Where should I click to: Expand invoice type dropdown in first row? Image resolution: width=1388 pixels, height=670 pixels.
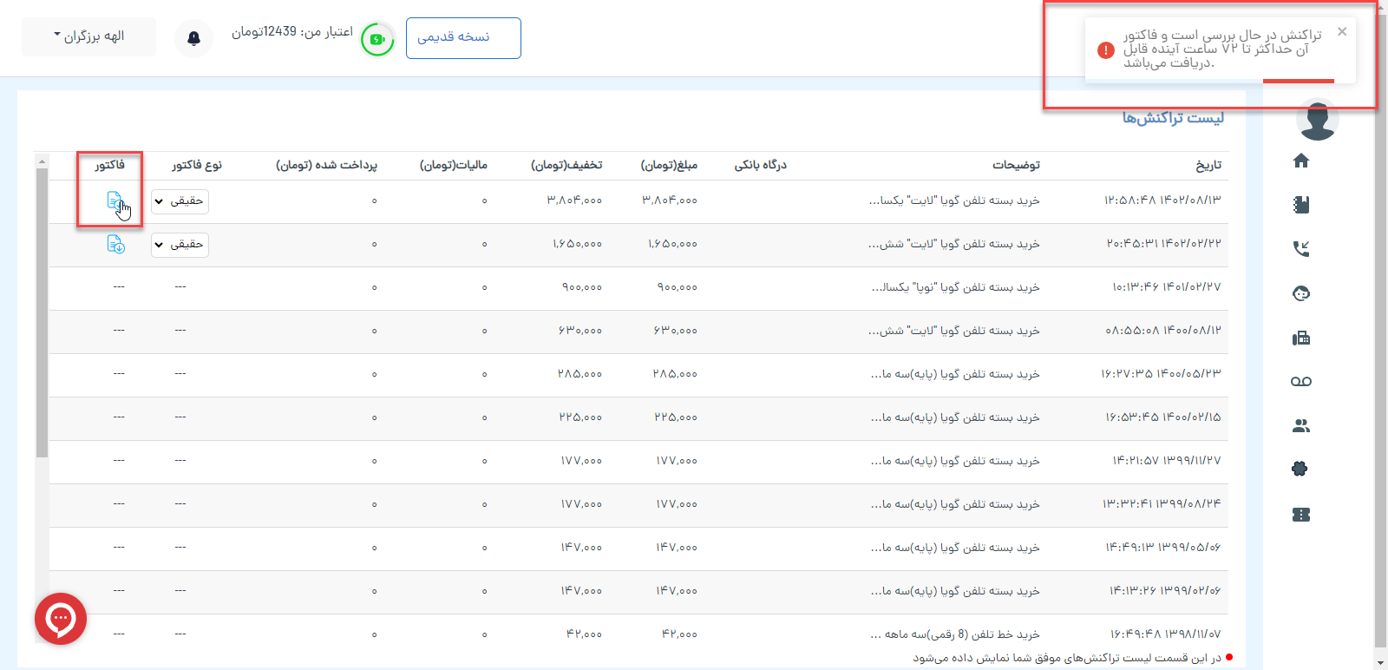click(180, 201)
